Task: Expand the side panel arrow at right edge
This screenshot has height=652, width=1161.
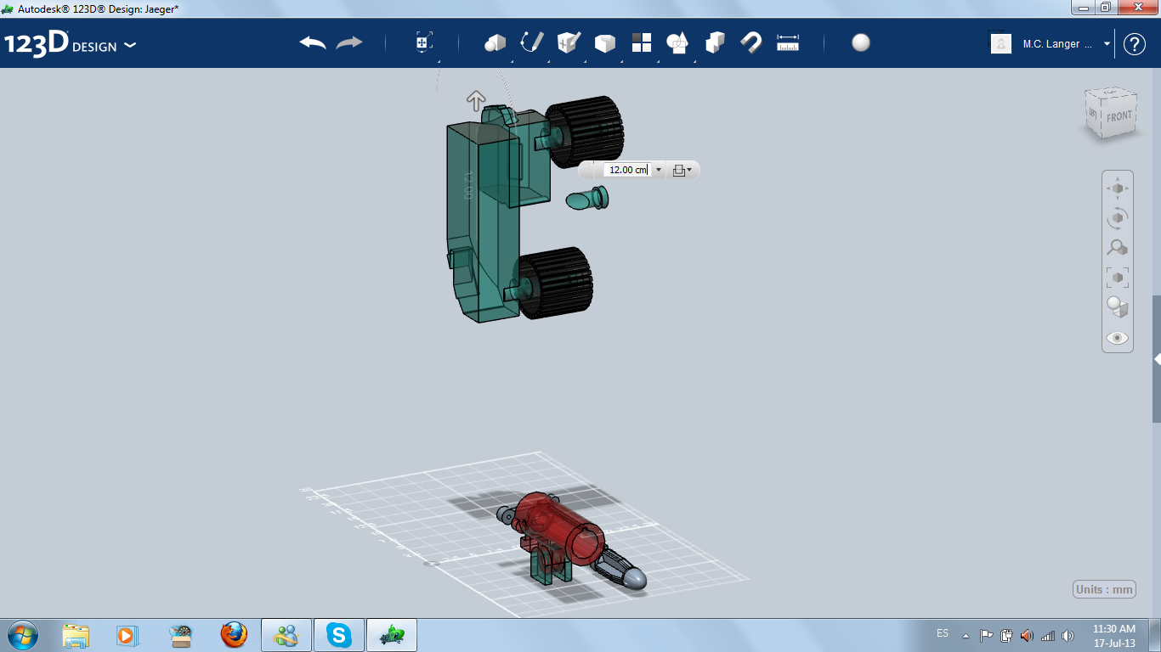Action: (1157, 359)
